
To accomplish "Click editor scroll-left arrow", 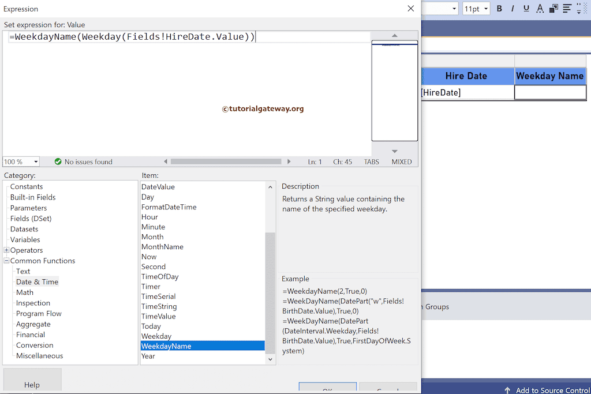I will coord(166,162).
